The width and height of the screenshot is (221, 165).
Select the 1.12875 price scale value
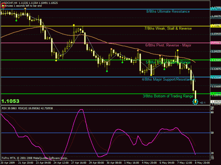pos(216,69)
